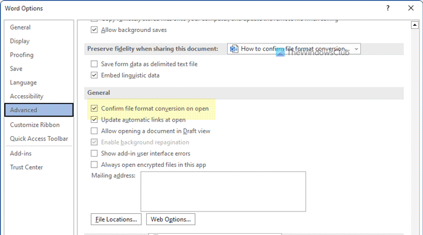The height and width of the screenshot is (235, 423).
Task: Open the Help question mark icon
Action: 388,8
